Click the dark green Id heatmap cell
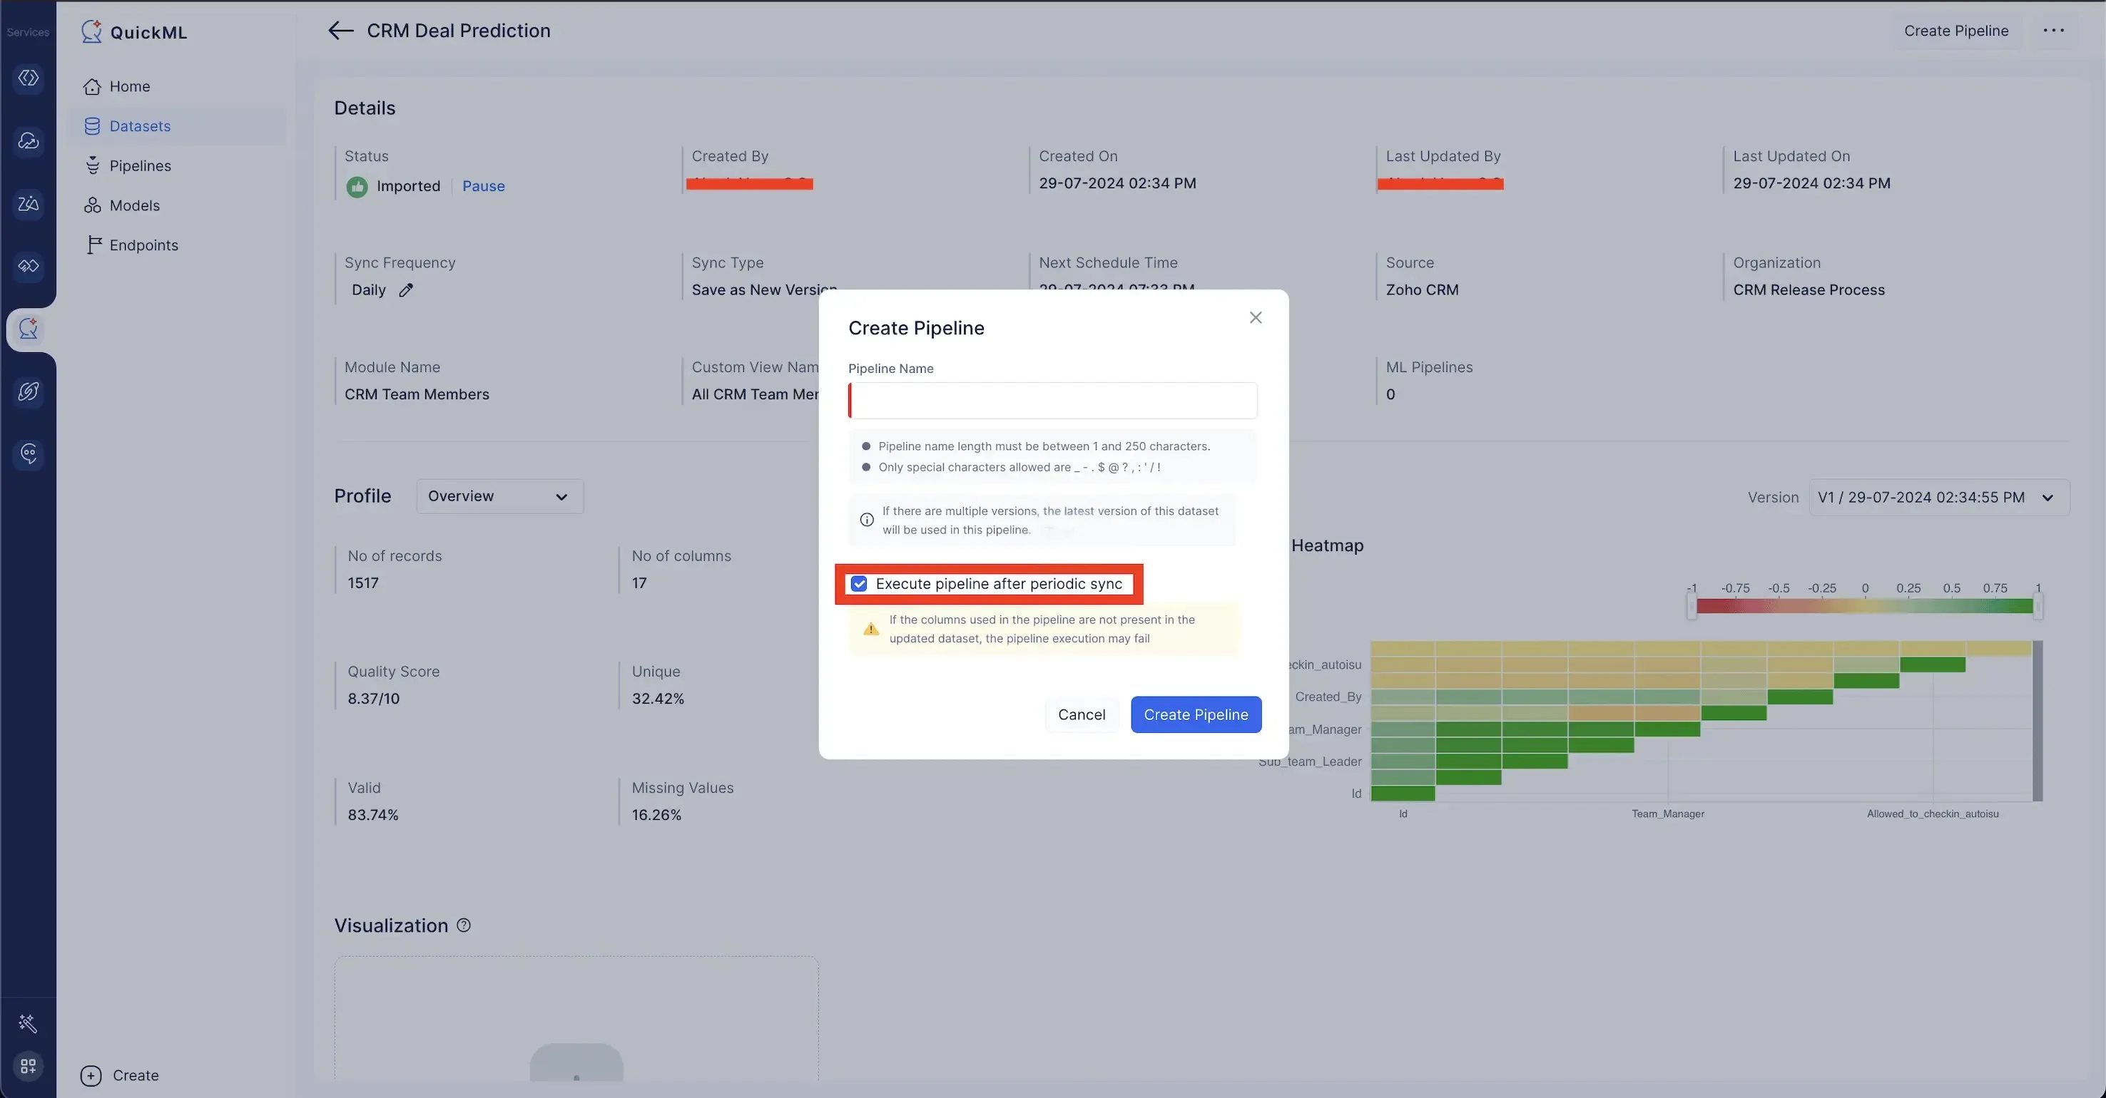This screenshot has height=1098, width=2106. point(1402,794)
